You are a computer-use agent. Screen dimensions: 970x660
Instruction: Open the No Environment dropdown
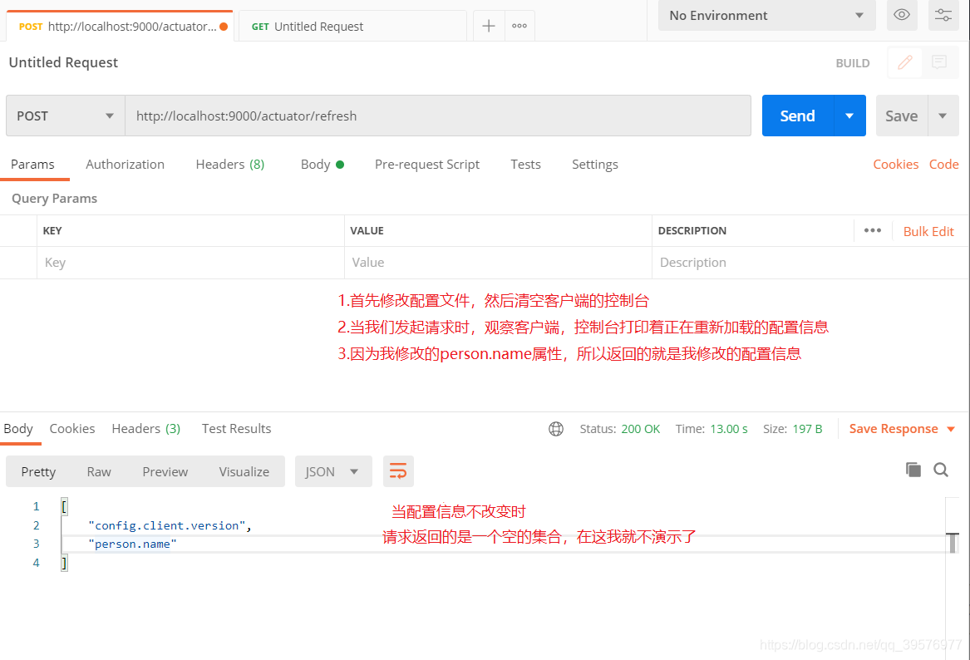pos(767,15)
